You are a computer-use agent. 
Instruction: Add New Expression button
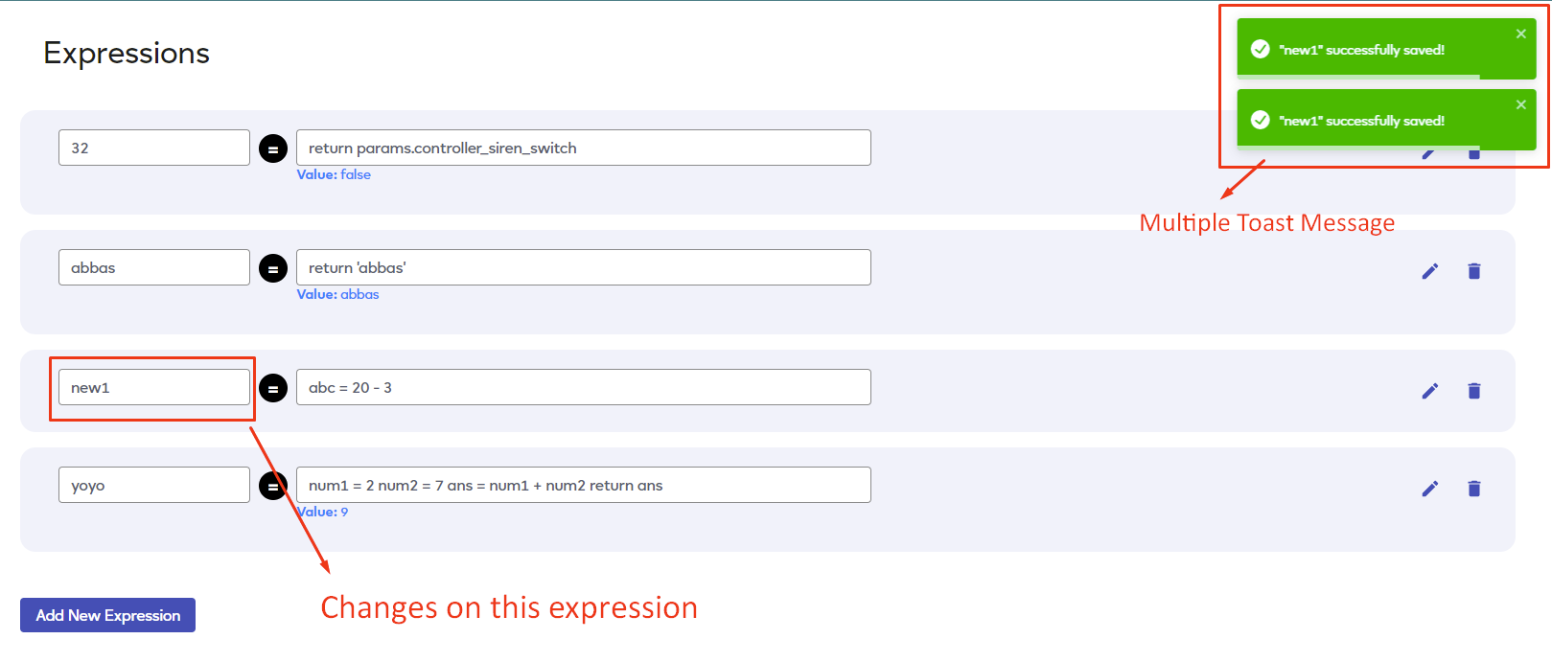click(107, 615)
